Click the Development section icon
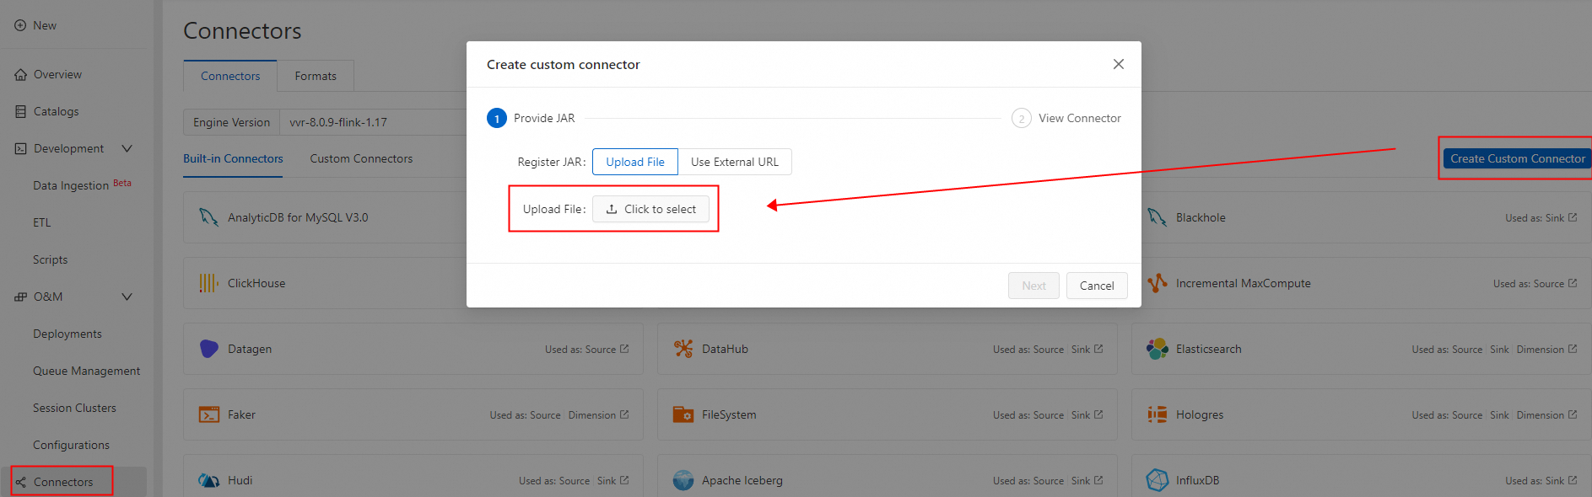Viewport: 1592px width, 497px height. (21, 148)
